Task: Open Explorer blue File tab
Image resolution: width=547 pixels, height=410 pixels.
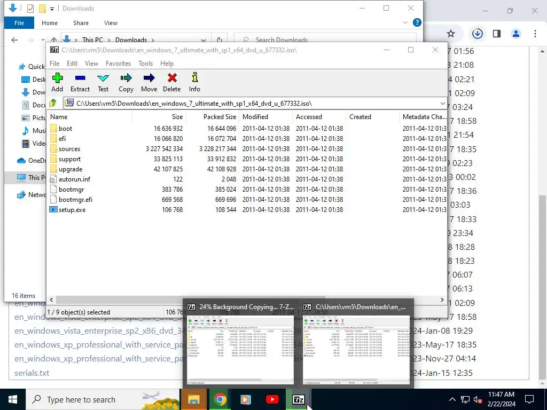Action: click(19, 23)
